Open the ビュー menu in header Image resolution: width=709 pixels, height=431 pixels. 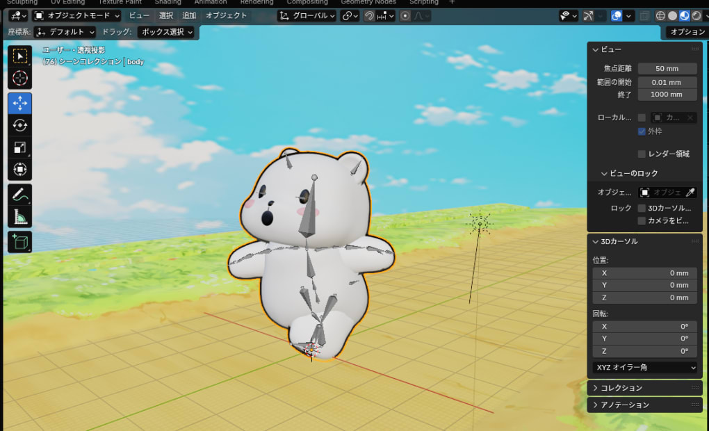click(x=139, y=15)
